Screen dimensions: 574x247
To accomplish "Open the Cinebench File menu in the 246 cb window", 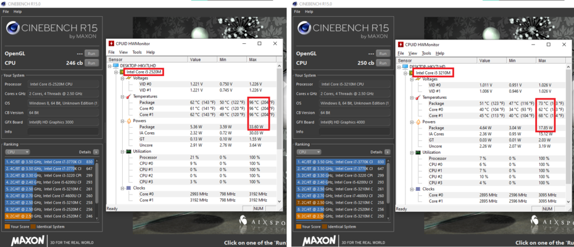I will click(x=6, y=12).
